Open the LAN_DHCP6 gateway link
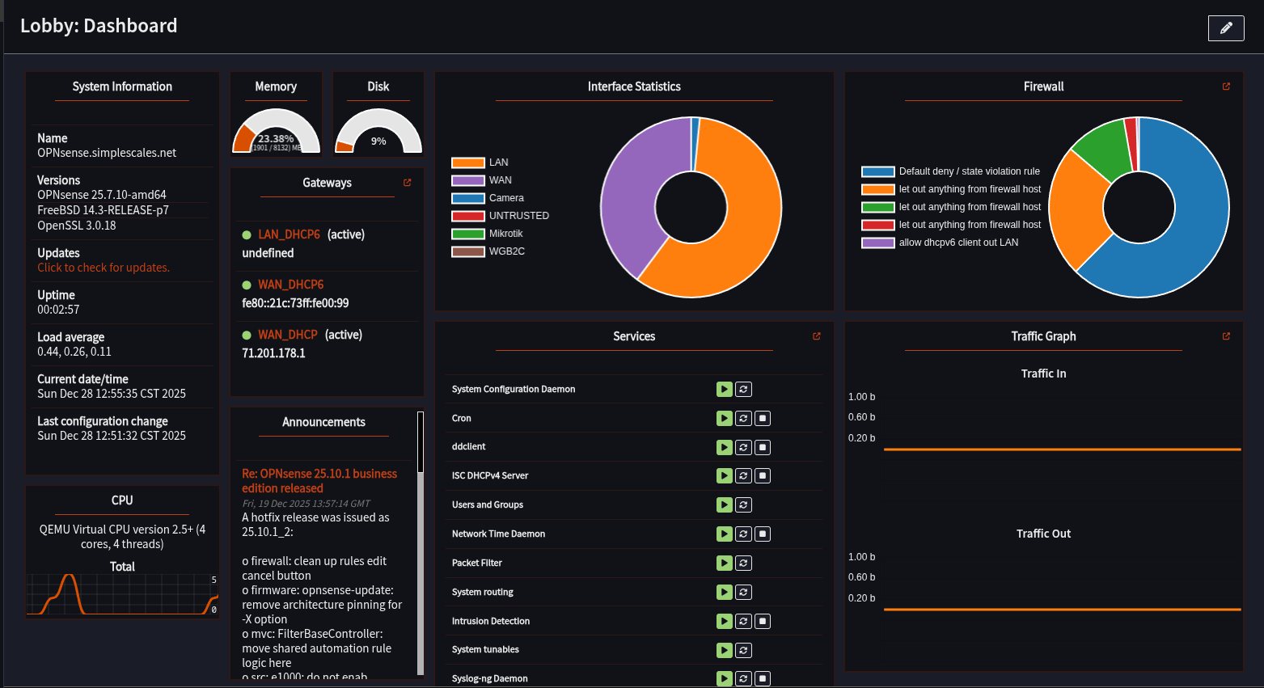The height and width of the screenshot is (688, 1264). click(289, 234)
